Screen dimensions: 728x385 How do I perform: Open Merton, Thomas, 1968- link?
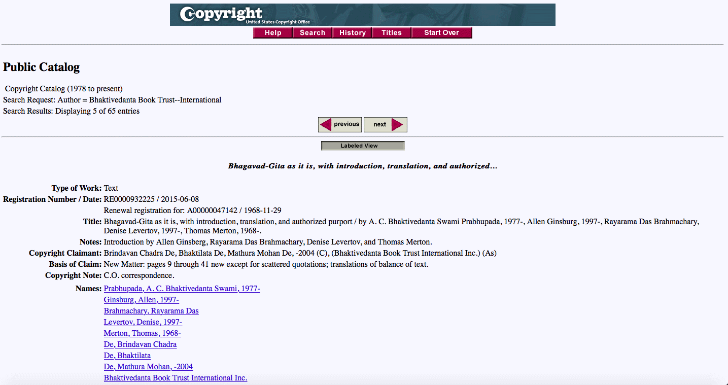click(142, 333)
